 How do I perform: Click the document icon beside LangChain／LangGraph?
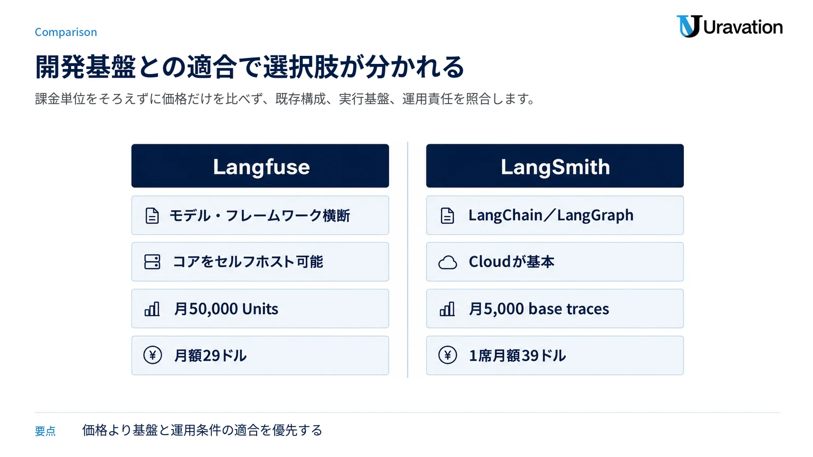click(447, 216)
